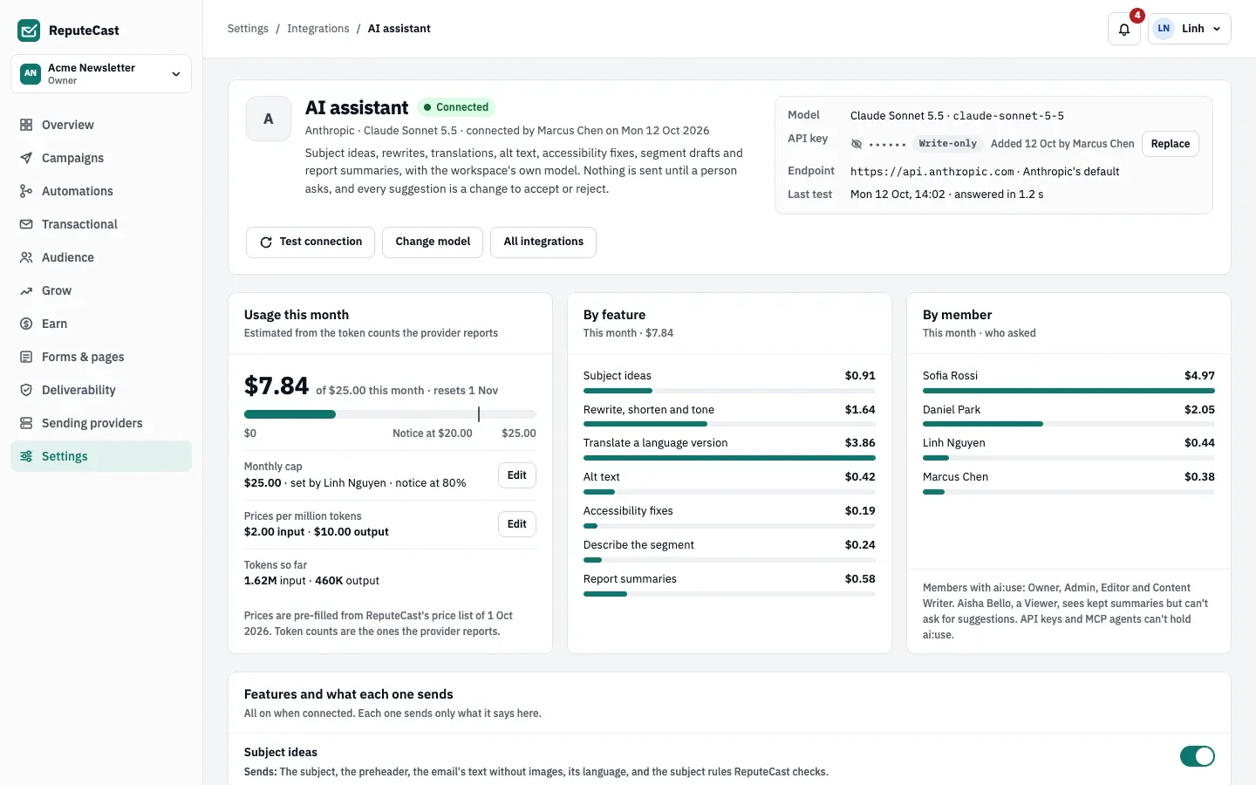The width and height of the screenshot is (1256, 785).
Task: Click the Change model button
Action: pos(433,242)
